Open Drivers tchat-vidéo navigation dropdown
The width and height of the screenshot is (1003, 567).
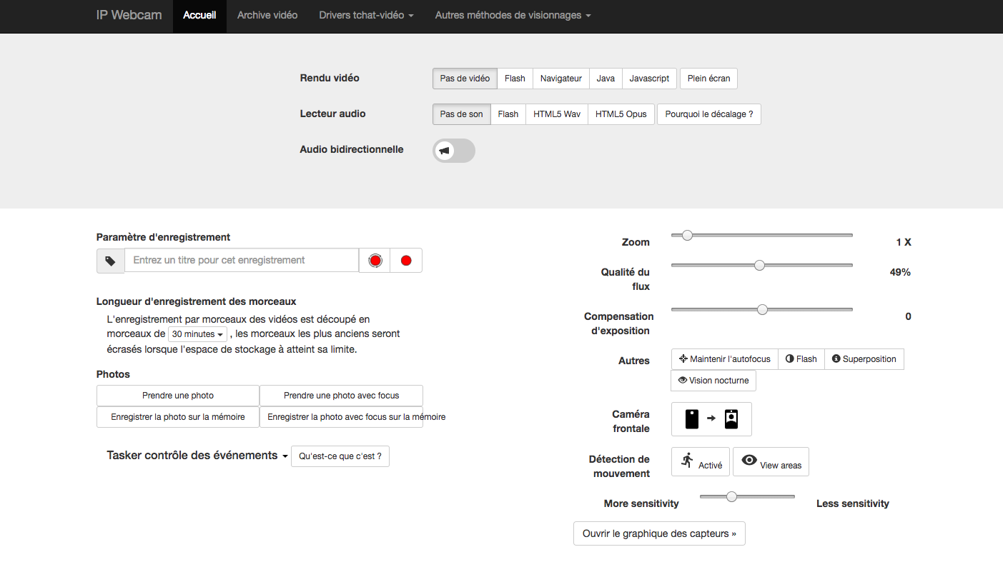click(367, 15)
